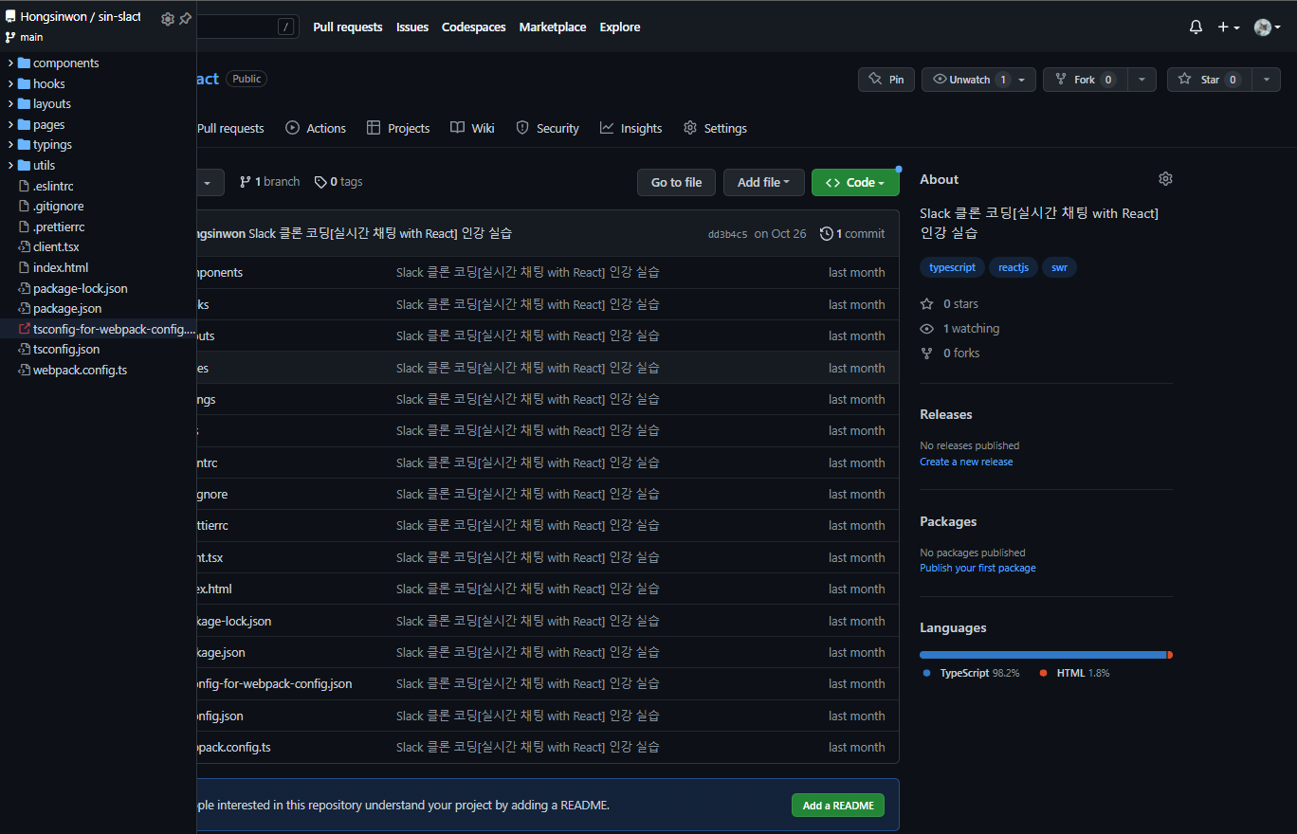This screenshot has width=1297, height=834.
Task: Open client.tsx in the sidebar tree
Action: point(56,247)
